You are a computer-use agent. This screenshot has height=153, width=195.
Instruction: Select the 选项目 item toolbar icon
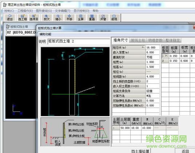tap(34, 17)
